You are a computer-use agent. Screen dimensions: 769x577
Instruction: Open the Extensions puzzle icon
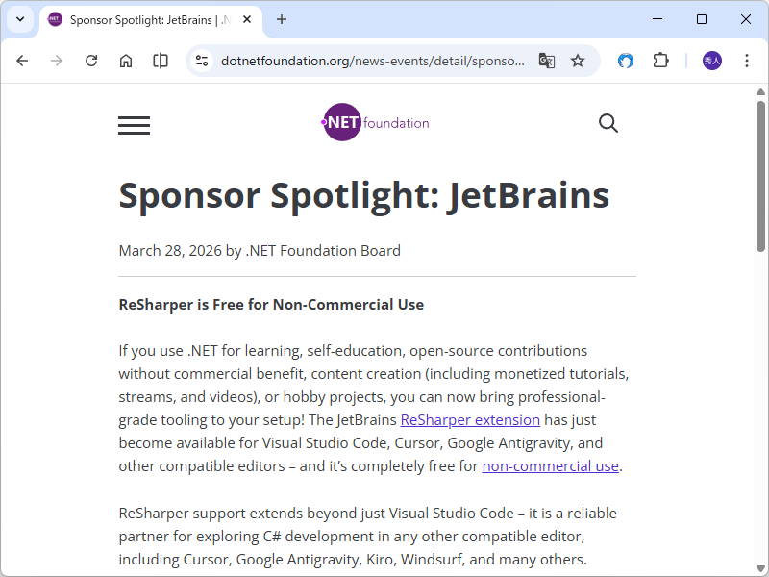pyautogui.click(x=660, y=60)
